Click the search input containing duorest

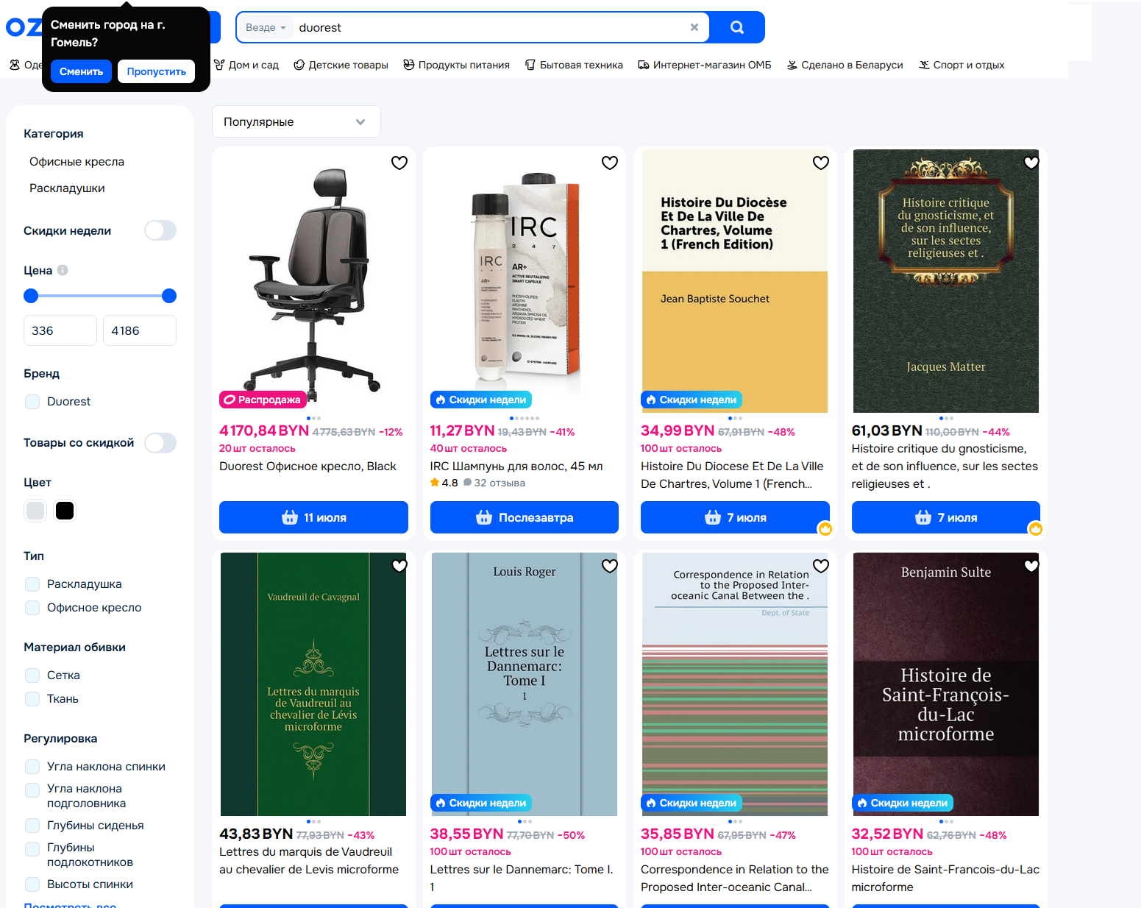tap(489, 27)
